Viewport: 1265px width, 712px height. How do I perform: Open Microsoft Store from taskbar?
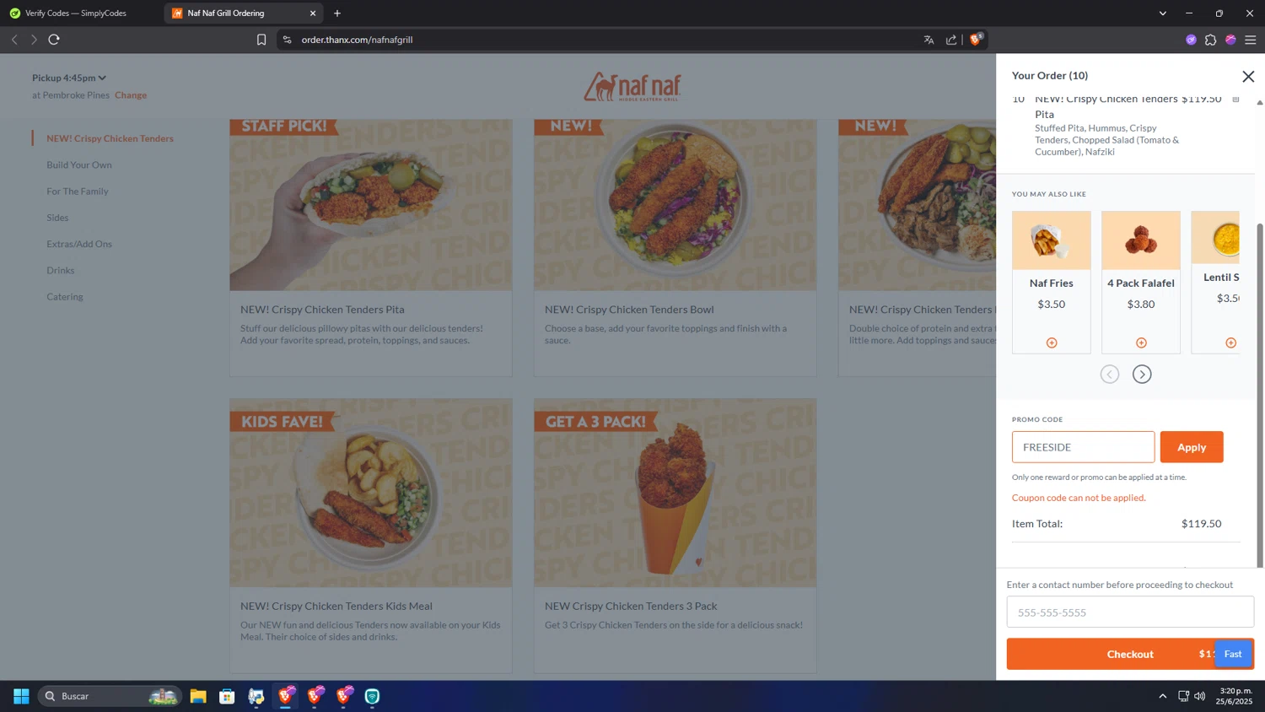click(x=227, y=696)
